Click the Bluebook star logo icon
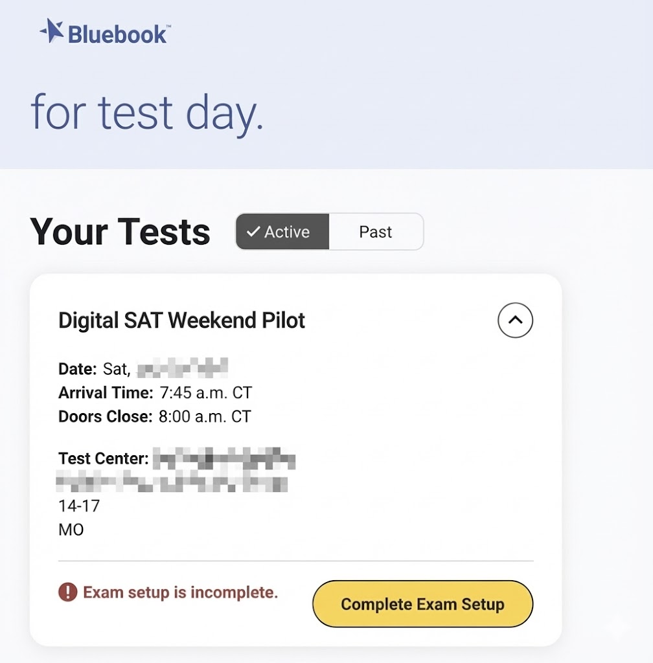This screenshot has width=653, height=663. pos(52,31)
